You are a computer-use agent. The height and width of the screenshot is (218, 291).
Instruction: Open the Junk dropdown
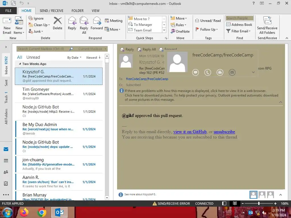pyautogui.click(x=36, y=31)
